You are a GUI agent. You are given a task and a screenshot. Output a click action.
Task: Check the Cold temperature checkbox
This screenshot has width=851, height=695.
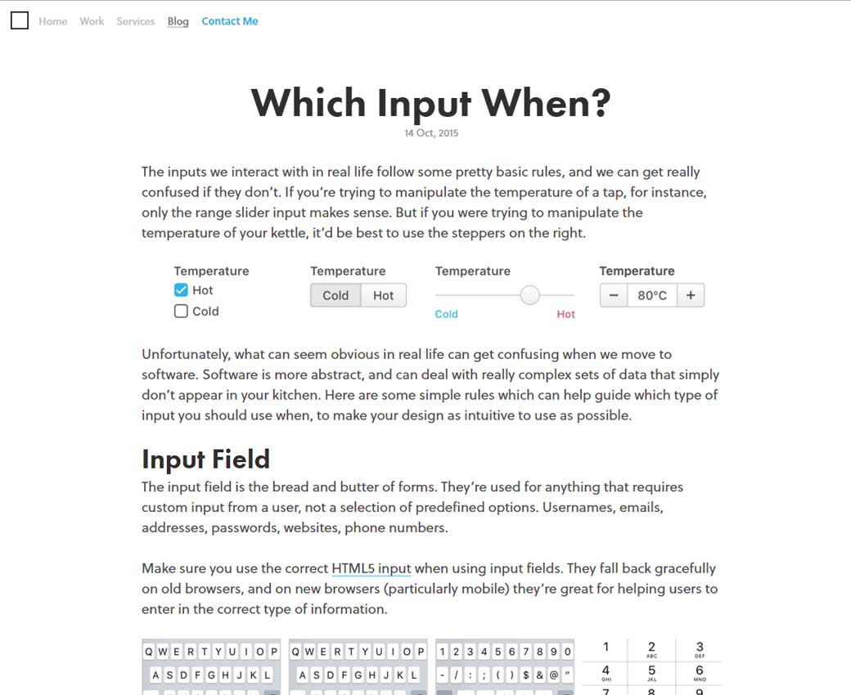click(x=182, y=311)
